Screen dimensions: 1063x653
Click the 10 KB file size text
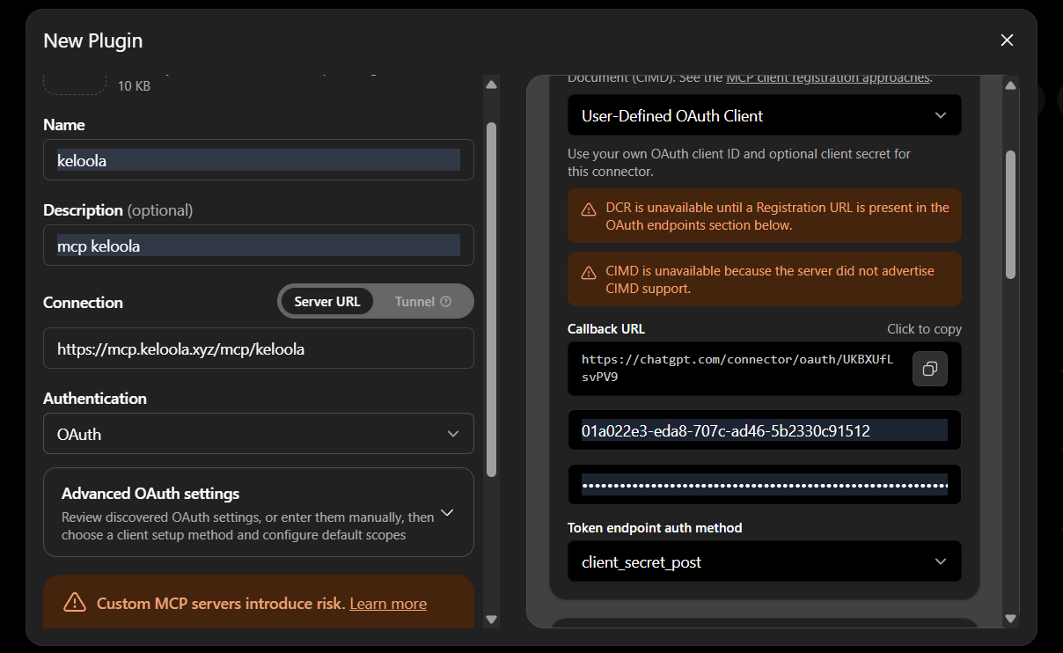pyautogui.click(x=134, y=86)
